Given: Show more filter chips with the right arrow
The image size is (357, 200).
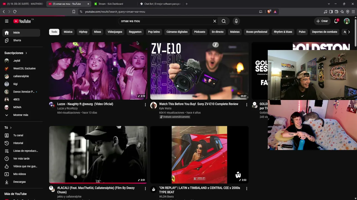Looking at the screenshot, I should [x=349, y=32].
